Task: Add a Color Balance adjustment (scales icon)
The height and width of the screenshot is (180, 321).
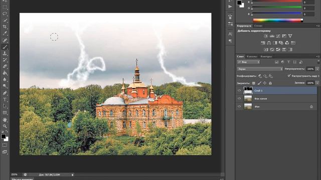Action: tap(269, 43)
